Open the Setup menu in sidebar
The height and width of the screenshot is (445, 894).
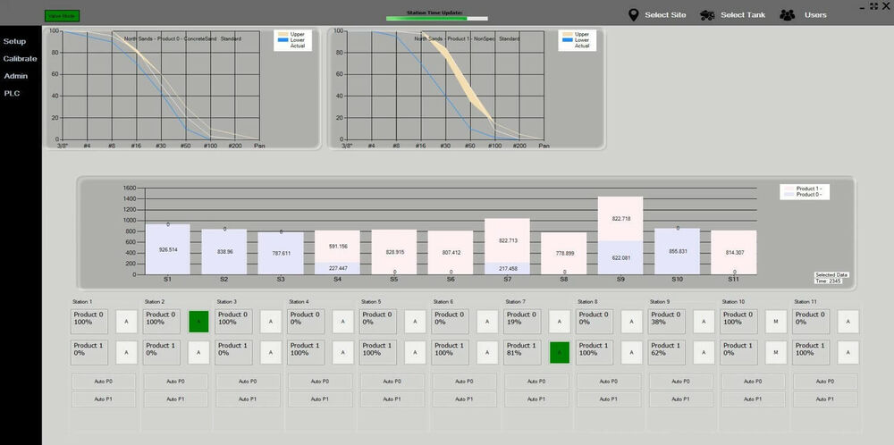[x=15, y=41]
